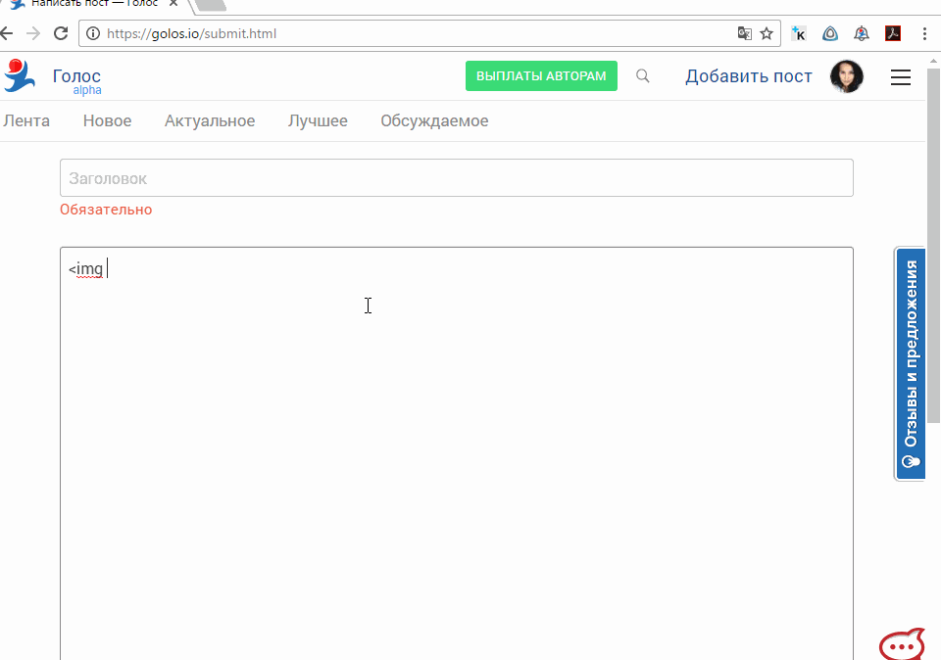Image resolution: width=941 pixels, height=660 pixels.
Task: Click inside the post body text area
Action: coord(457,453)
